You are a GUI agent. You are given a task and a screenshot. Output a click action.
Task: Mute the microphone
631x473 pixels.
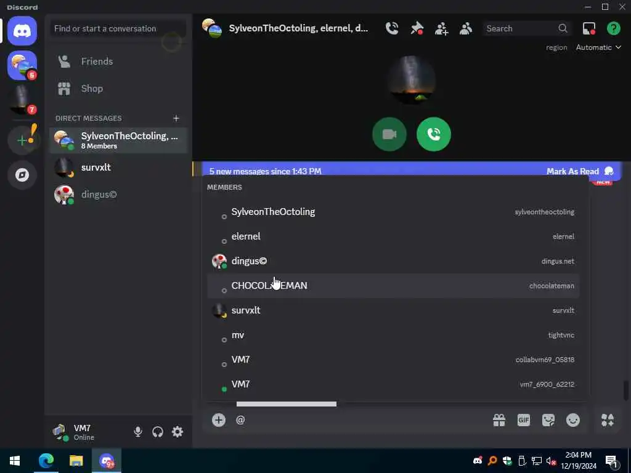pos(138,432)
